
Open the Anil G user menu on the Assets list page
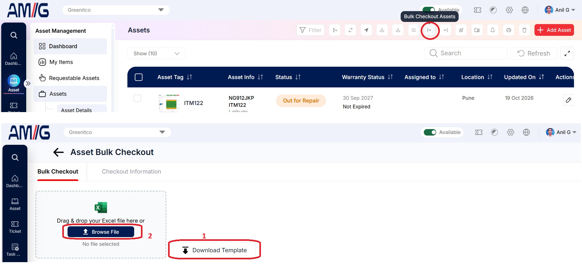(x=560, y=10)
